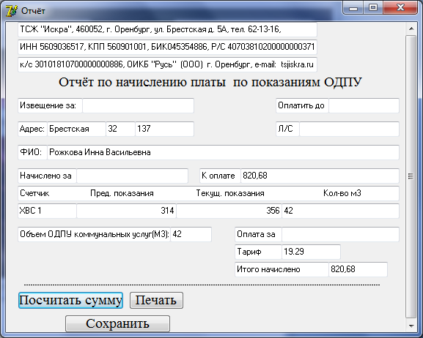
Task: Click the Тариф field with 19.29
Action: (311, 252)
